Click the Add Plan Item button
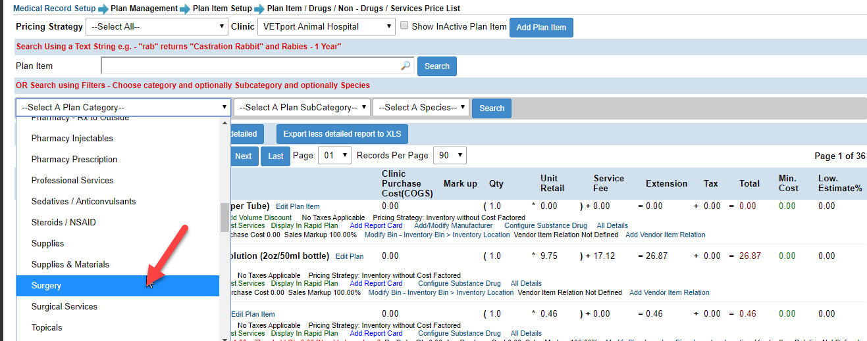Viewport: 867px width, 341px height. 541,28
